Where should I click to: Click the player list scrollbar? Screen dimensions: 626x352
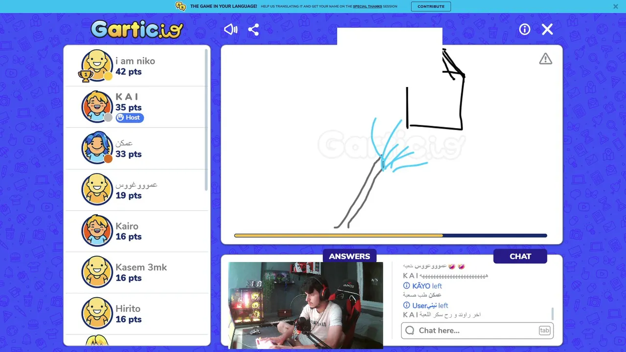206,120
